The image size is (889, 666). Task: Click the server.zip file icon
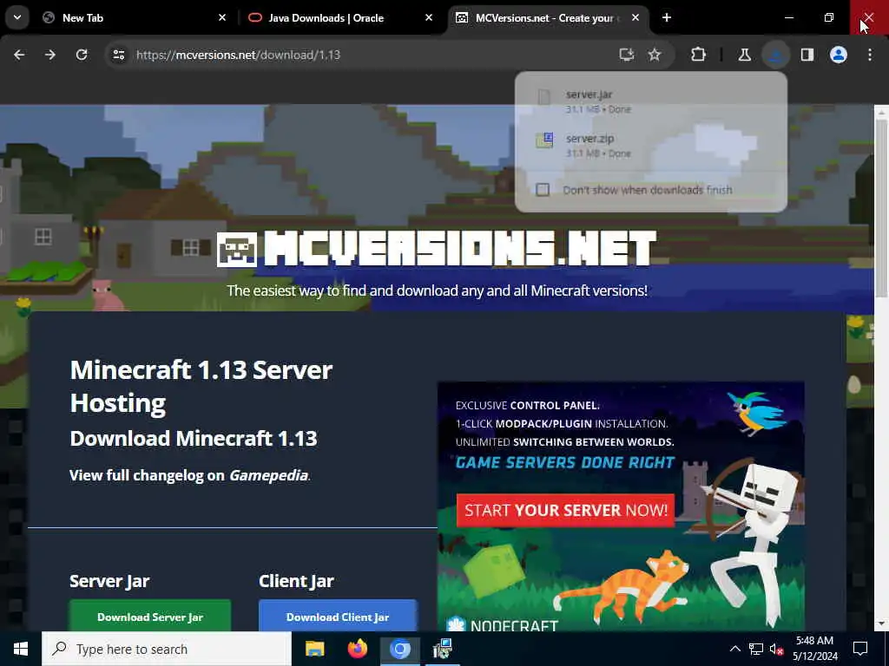pyautogui.click(x=544, y=140)
